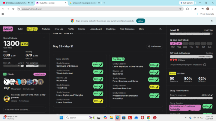Click Ask Gemini button

point(187,3)
